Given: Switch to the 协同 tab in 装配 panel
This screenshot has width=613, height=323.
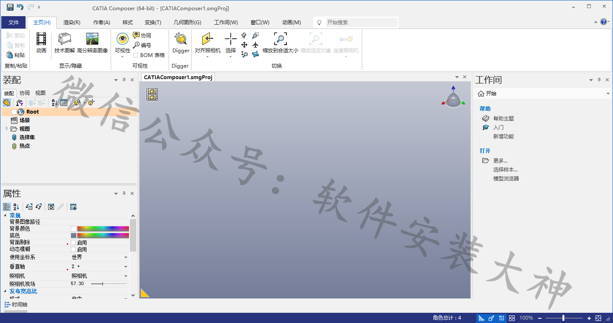Looking at the screenshot, I should (25, 93).
